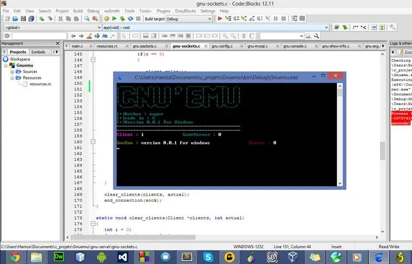Click the Jump back arrow icon

pos(73,36)
